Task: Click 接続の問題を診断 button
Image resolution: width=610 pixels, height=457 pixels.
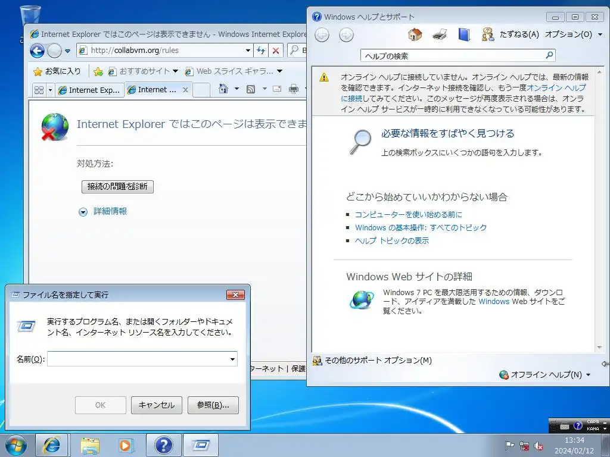Action: tap(117, 186)
